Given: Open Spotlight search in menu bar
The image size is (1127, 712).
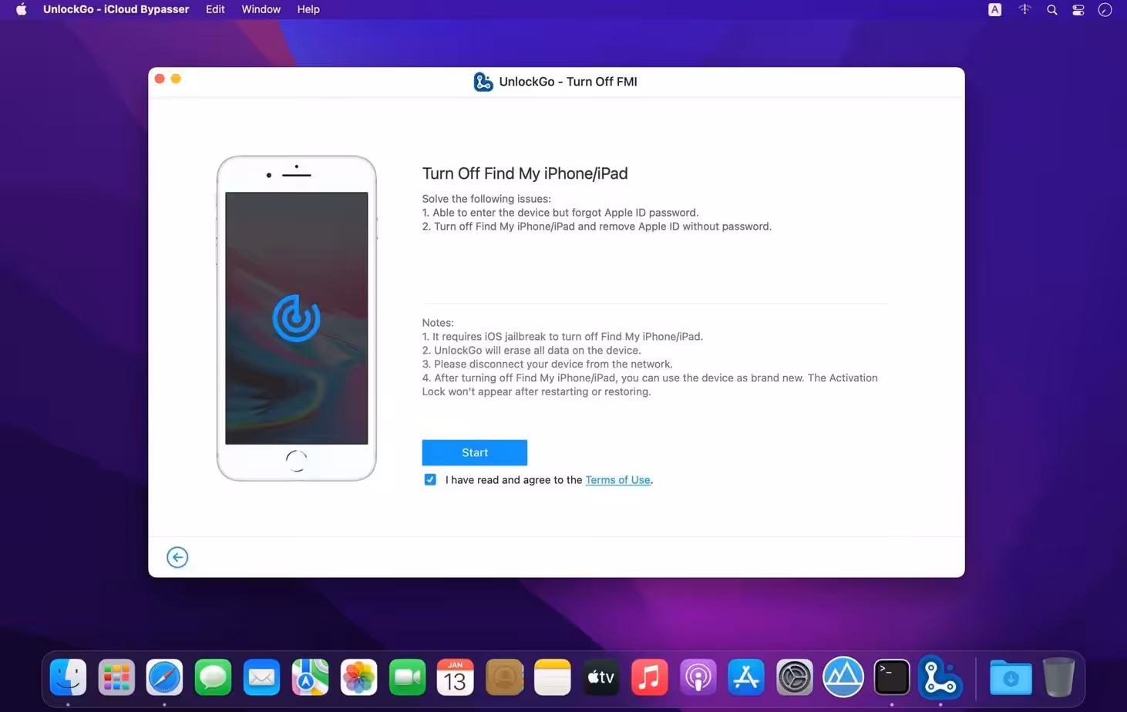Looking at the screenshot, I should (1051, 9).
